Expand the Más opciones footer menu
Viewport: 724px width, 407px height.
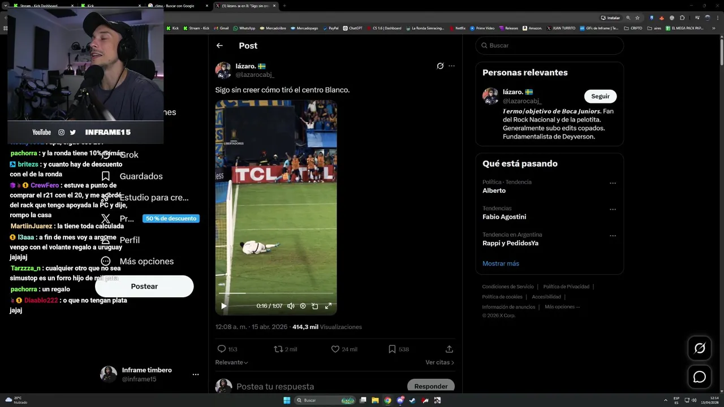pyautogui.click(x=562, y=307)
